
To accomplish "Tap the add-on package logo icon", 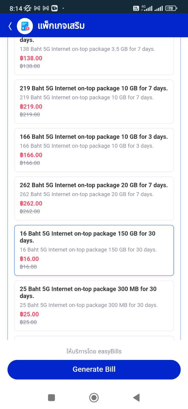I will tap(25, 26).
